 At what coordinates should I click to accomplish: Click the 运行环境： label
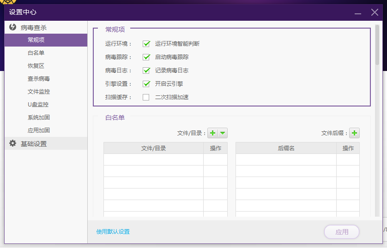click(x=119, y=44)
